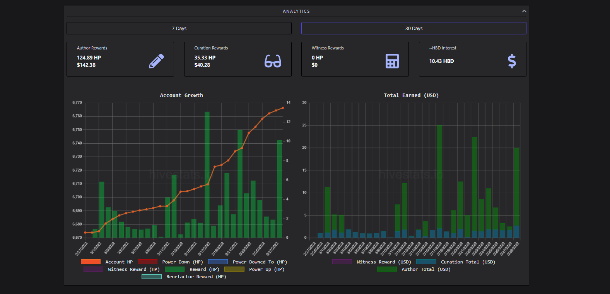The width and height of the screenshot is (610, 294).
Task: Toggle Power Downed To (HP) legend swatch
Action: click(218, 262)
